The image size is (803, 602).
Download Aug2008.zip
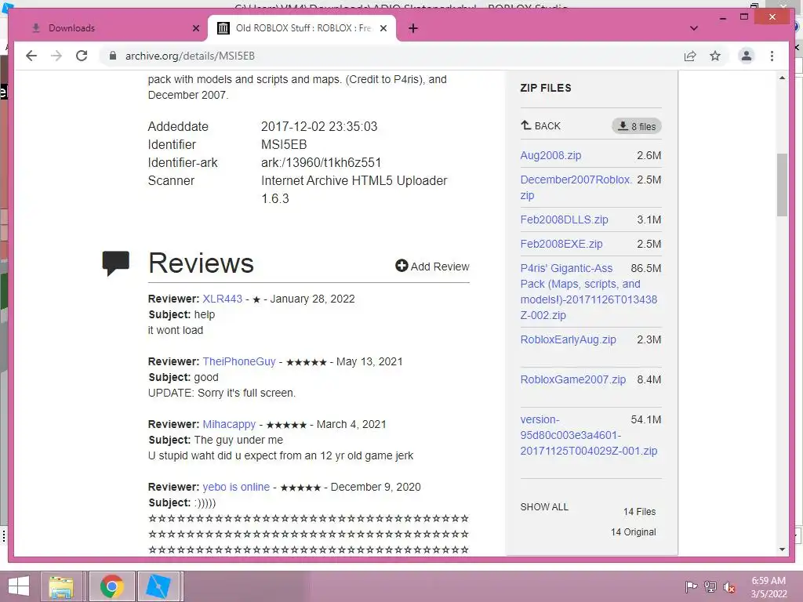click(550, 155)
